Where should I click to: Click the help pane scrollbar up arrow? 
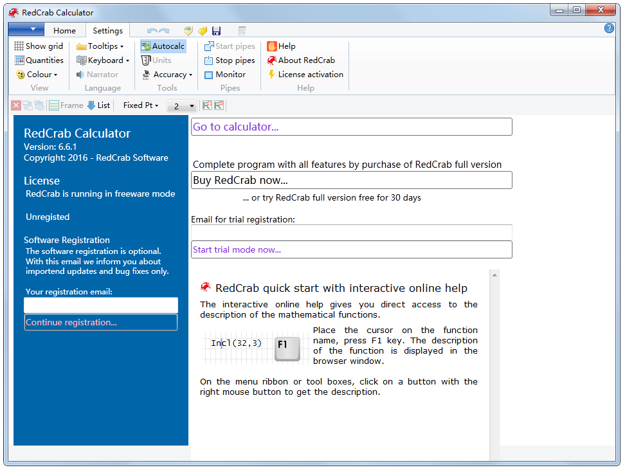tap(494, 275)
